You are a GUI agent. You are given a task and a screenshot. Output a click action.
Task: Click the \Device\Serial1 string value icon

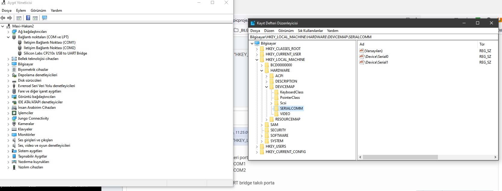click(x=361, y=62)
